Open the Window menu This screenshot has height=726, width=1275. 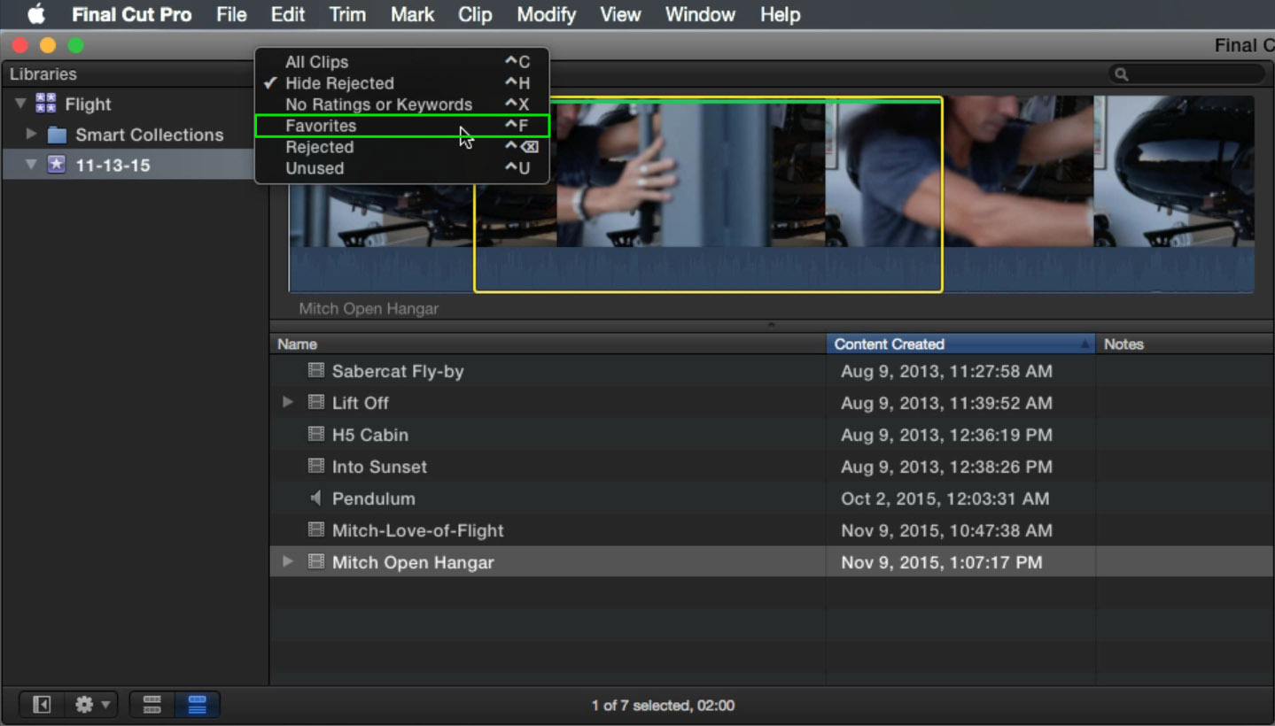point(700,15)
